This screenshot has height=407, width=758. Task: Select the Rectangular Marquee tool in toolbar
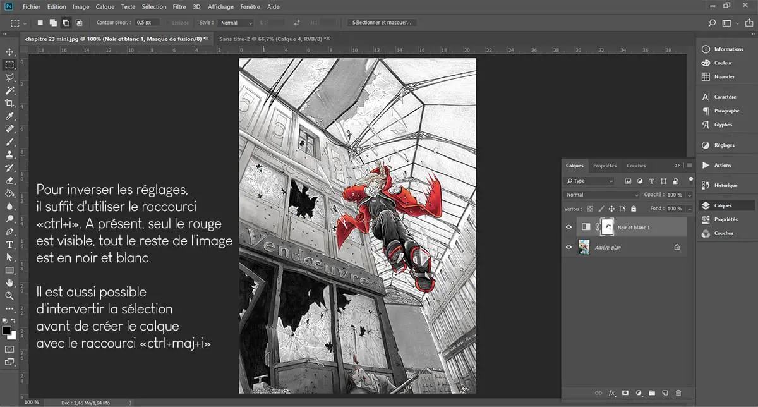9,64
